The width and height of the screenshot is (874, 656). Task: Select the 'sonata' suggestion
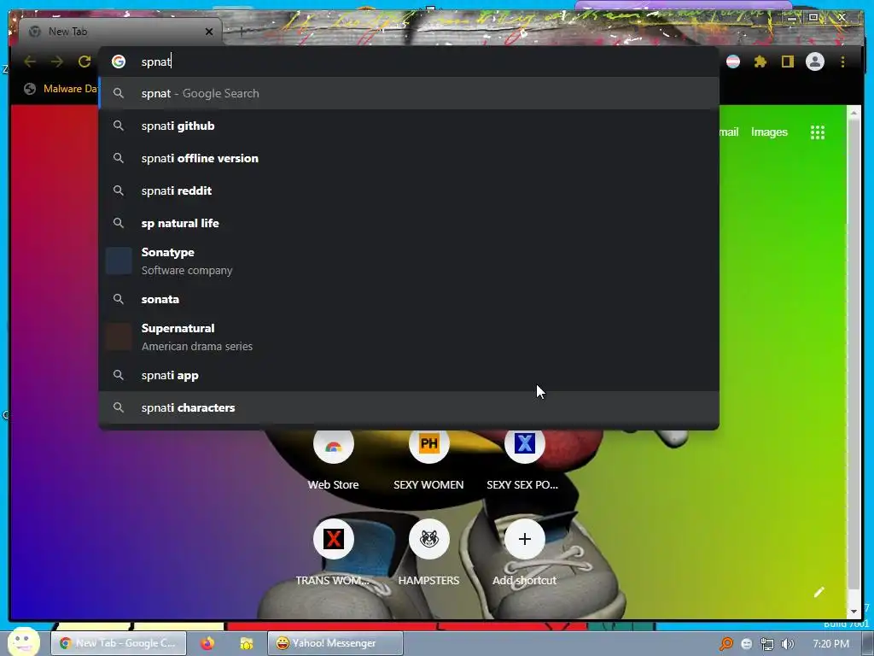[409, 299]
